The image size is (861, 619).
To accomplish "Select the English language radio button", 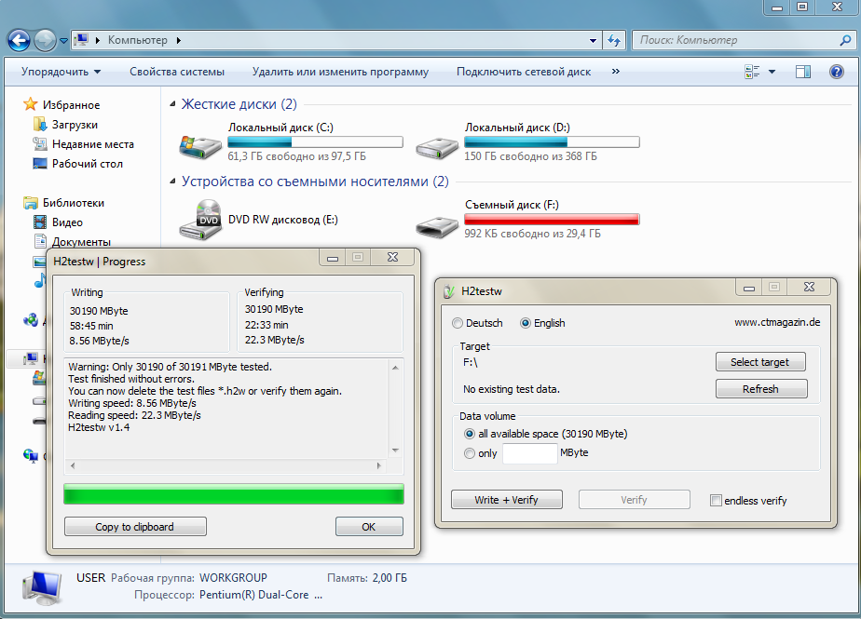I will (526, 323).
